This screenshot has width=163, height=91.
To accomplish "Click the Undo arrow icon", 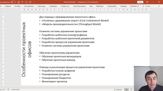I will tap(22, 2).
